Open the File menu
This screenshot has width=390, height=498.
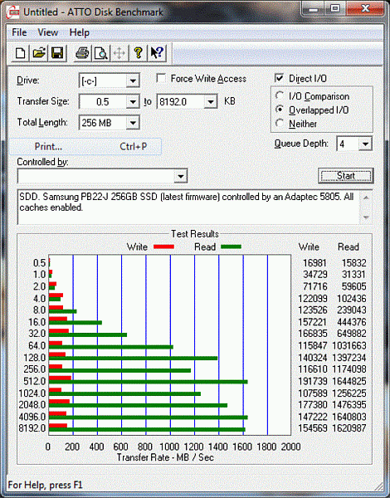tap(19, 32)
